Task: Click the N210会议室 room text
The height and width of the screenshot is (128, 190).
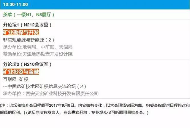Action: click(x=36, y=64)
